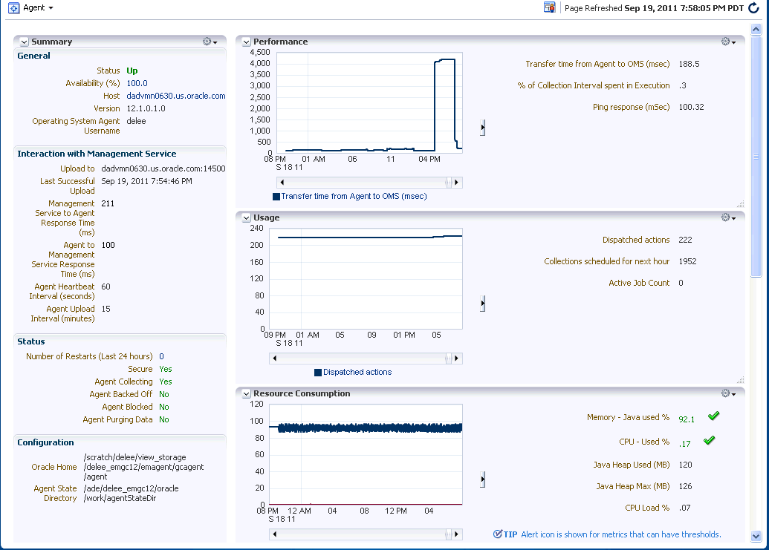769x550 pixels.
Task: Click the page scroll up arrow
Action: 756,30
